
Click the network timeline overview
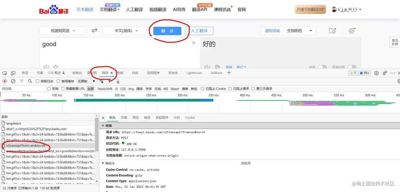(200, 103)
